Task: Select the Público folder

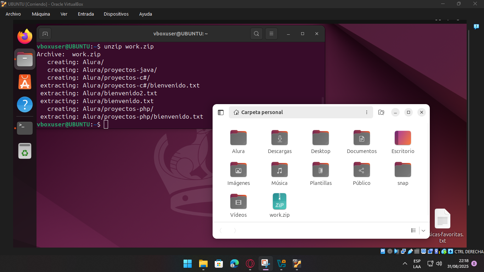Action: click(x=362, y=174)
